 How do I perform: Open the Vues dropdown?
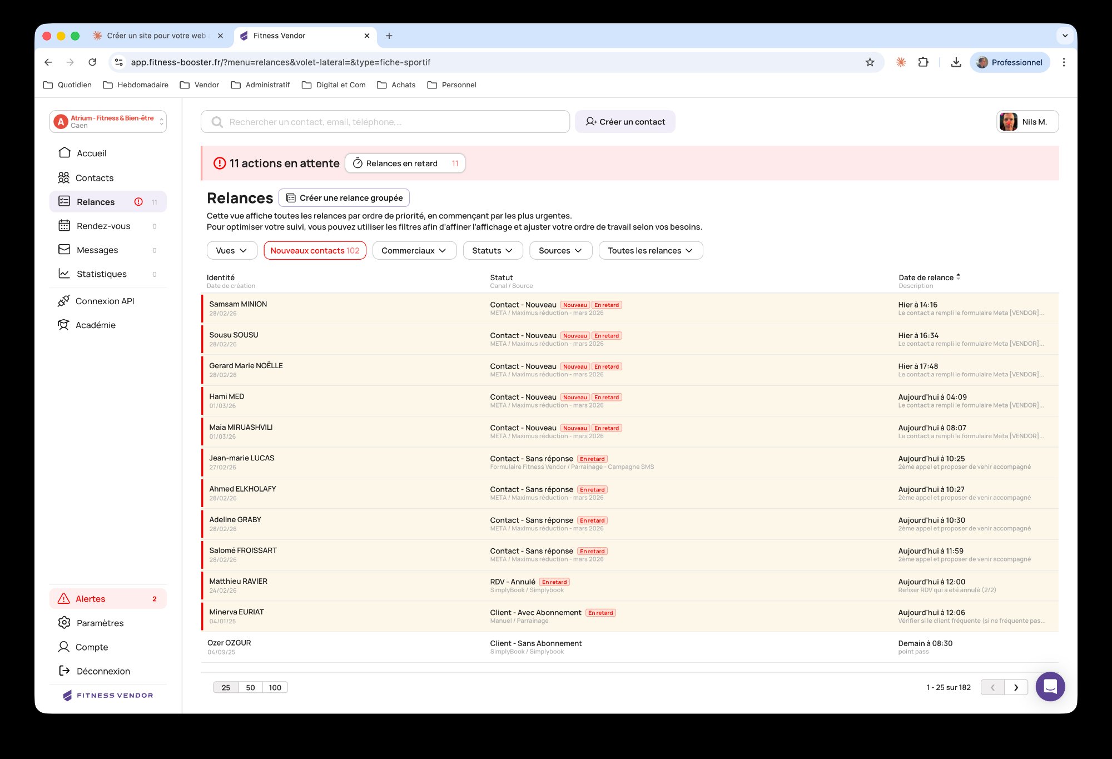tap(231, 250)
